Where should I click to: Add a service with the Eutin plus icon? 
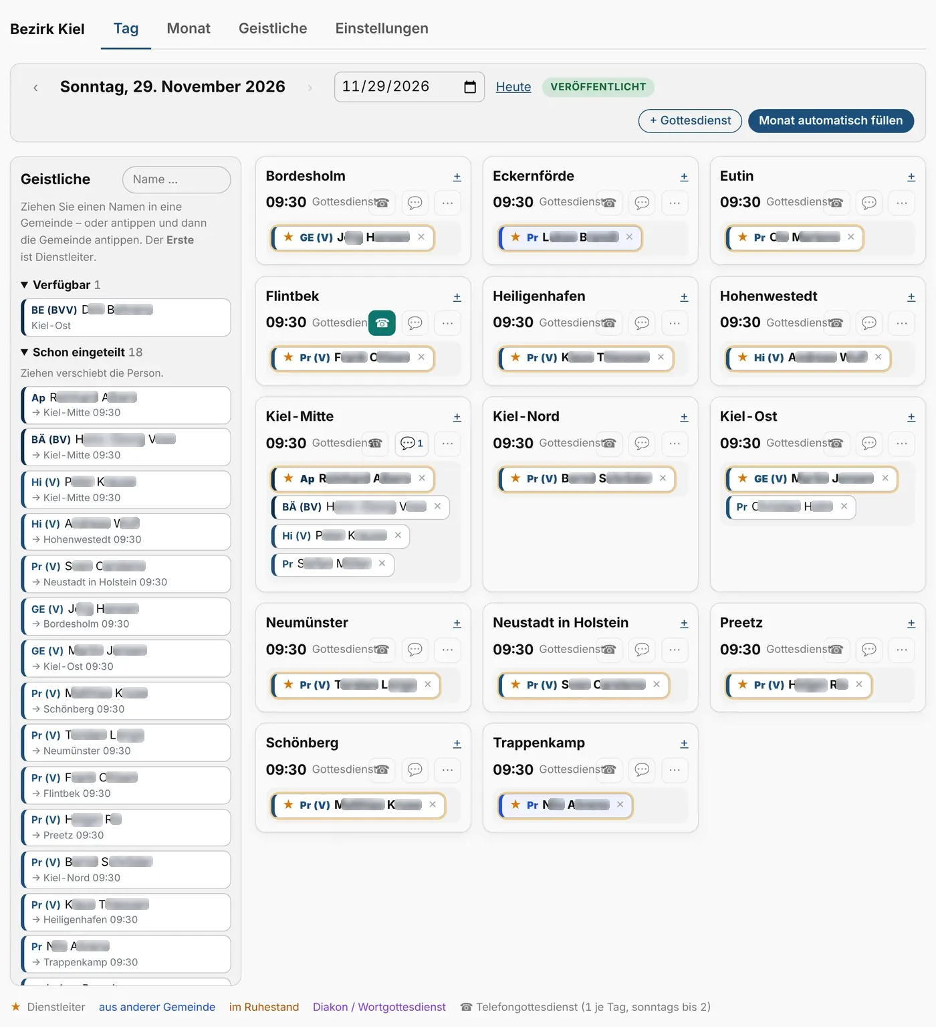click(x=911, y=177)
